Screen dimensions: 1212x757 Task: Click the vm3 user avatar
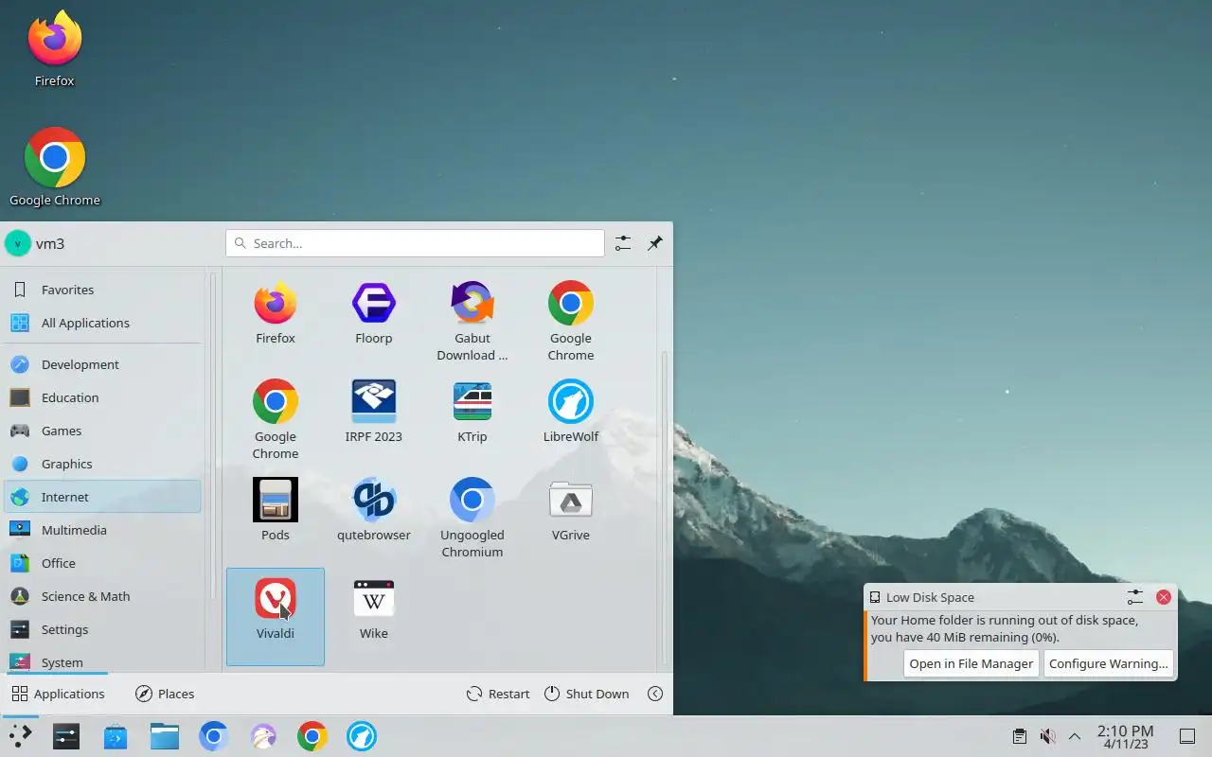click(x=18, y=243)
